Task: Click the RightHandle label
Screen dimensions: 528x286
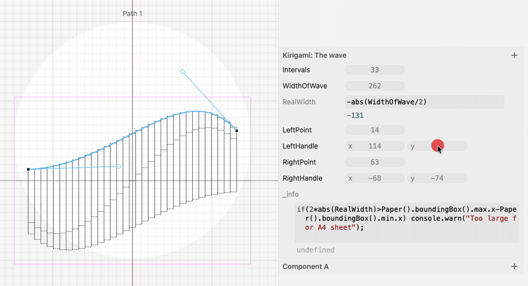Action: (x=302, y=178)
